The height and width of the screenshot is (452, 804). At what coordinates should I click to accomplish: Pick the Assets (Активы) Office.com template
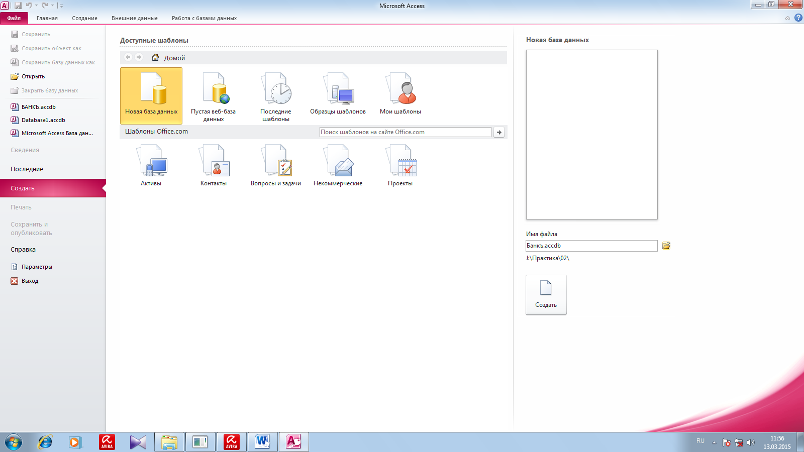151,166
